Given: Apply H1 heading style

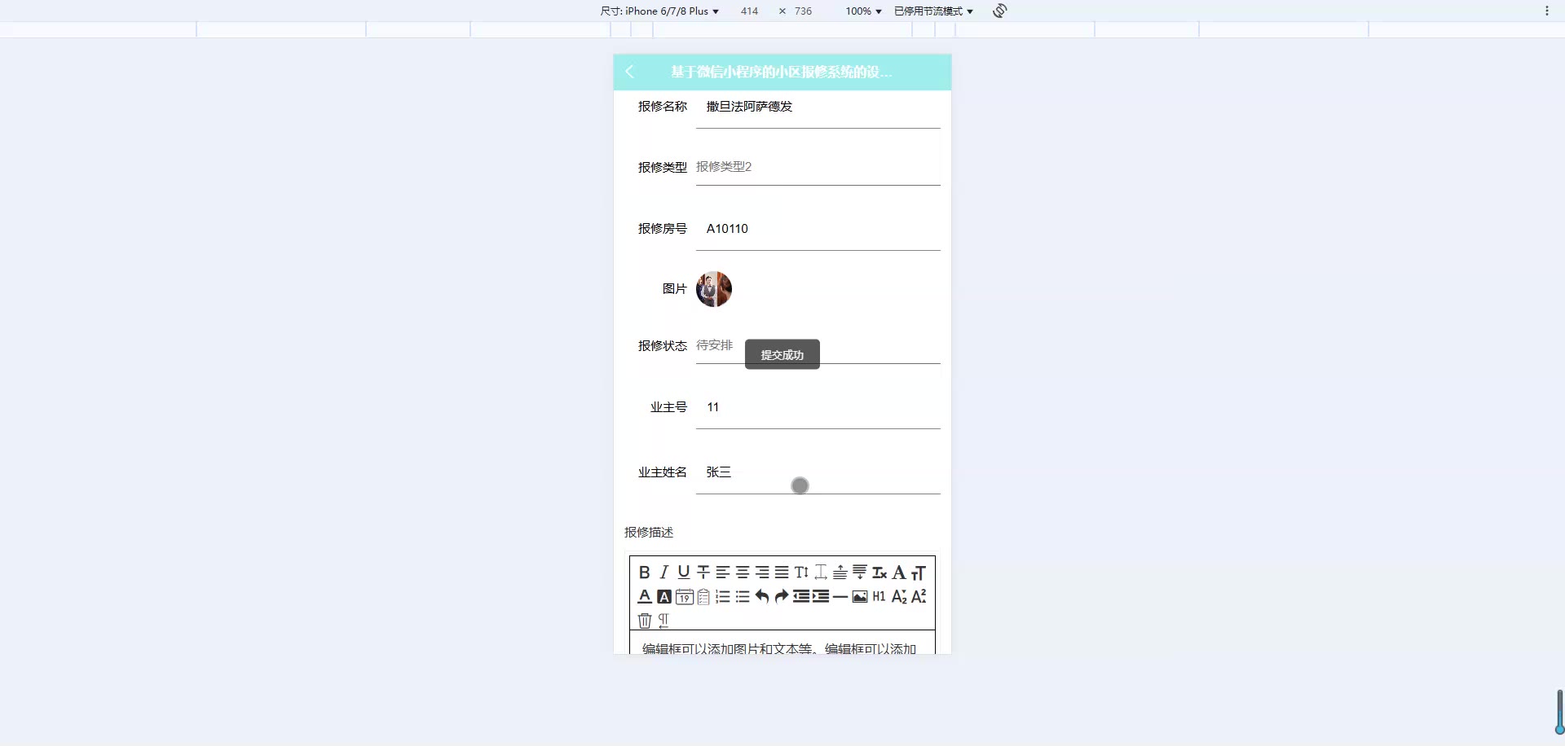Looking at the screenshot, I should pos(879,597).
